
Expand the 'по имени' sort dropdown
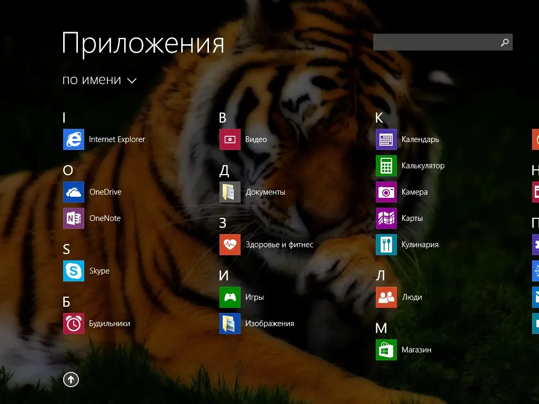coord(99,80)
